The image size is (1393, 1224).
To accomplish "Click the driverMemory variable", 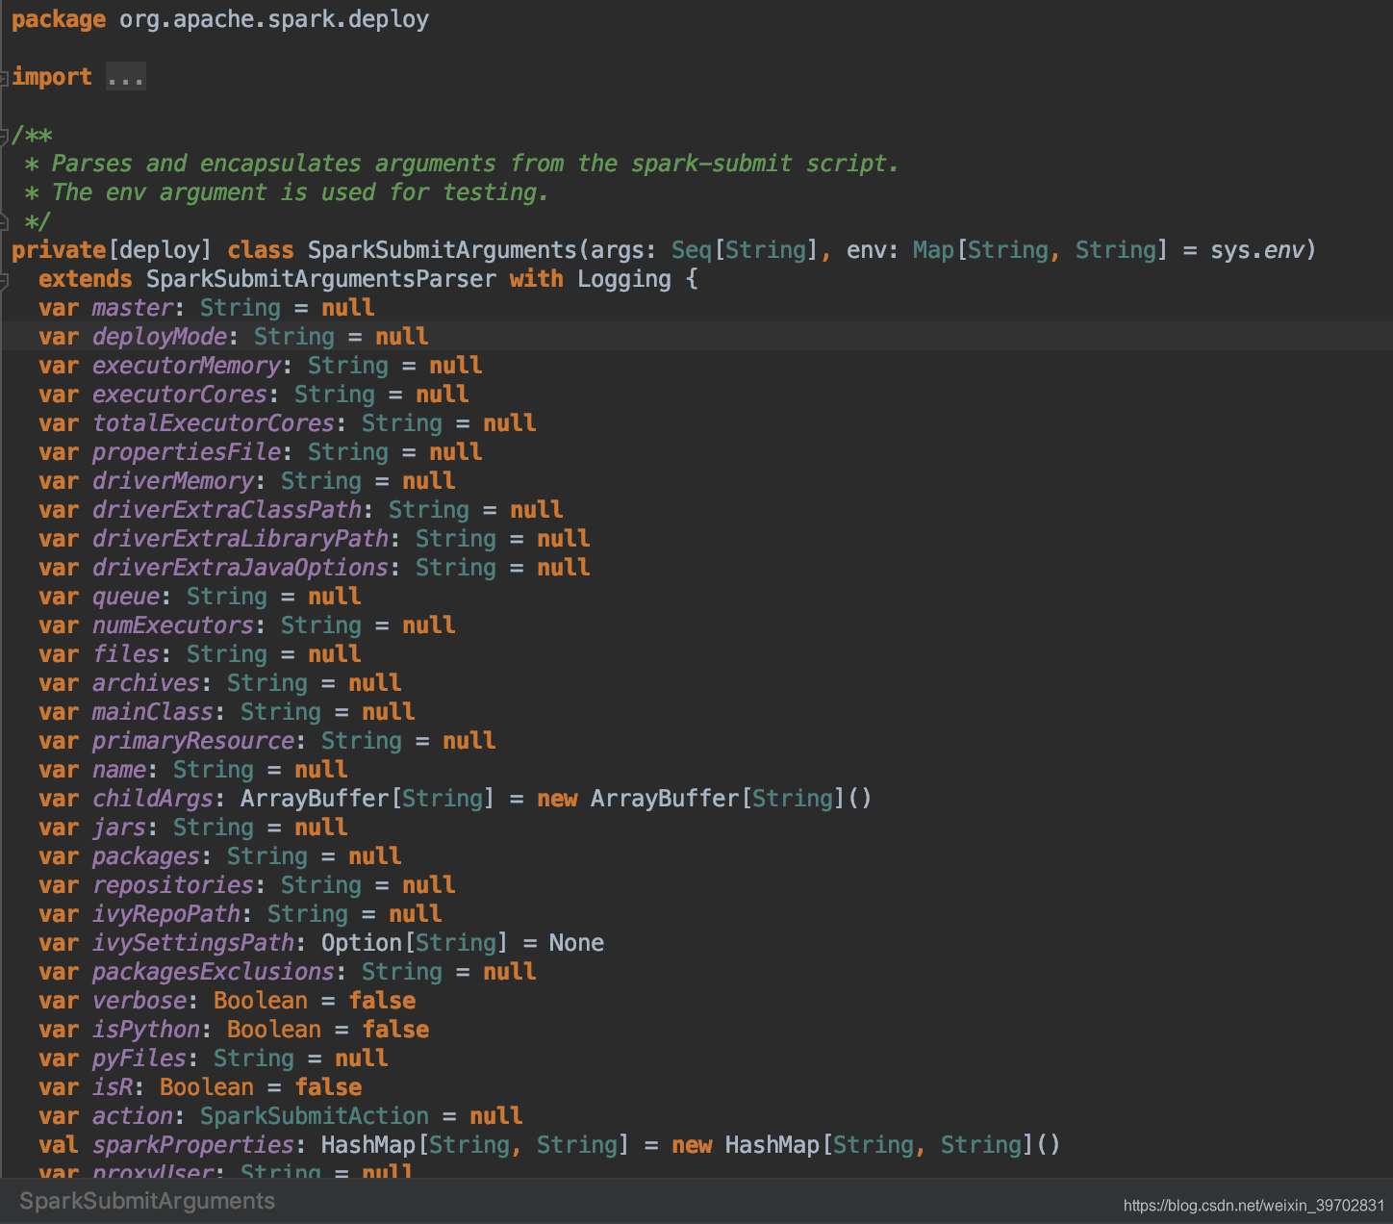I will pyautogui.click(x=173, y=481).
